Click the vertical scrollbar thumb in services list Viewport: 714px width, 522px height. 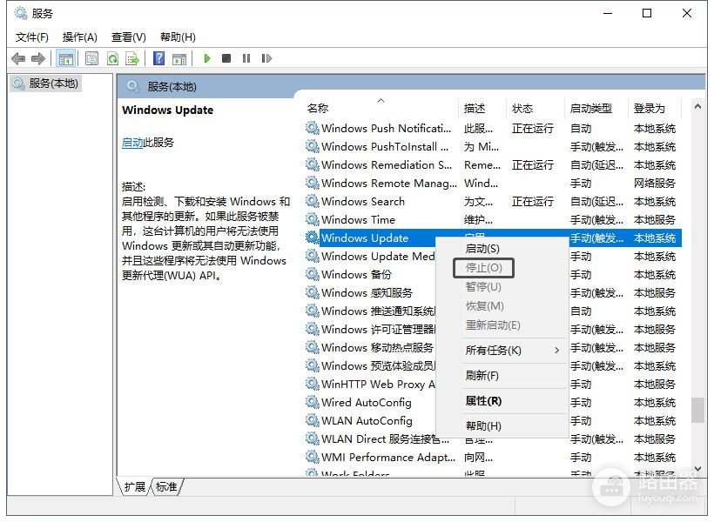[697, 410]
